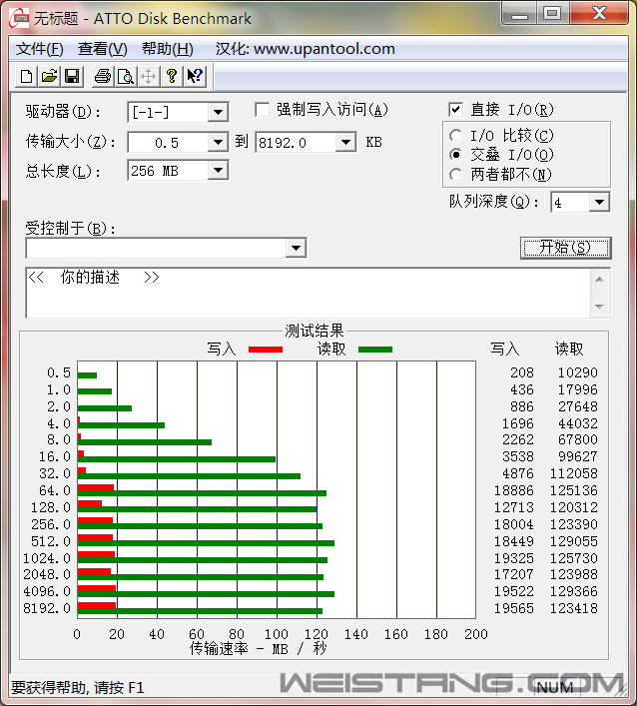This screenshot has width=637, height=706.
Task: Click the New document toolbar icon
Action: click(26, 76)
